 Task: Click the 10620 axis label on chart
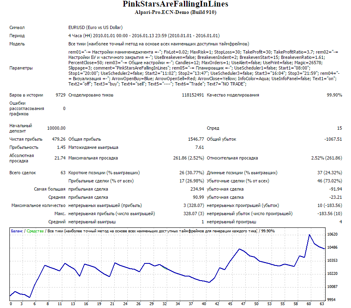(x=333, y=234)
